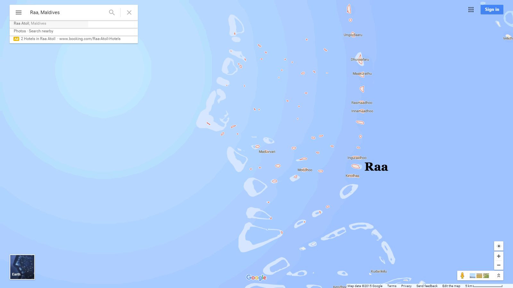Image resolution: width=513 pixels, height=288 pixels.
Task: Expand imagery strip with double chevron
Action: (x=499, y=276)
